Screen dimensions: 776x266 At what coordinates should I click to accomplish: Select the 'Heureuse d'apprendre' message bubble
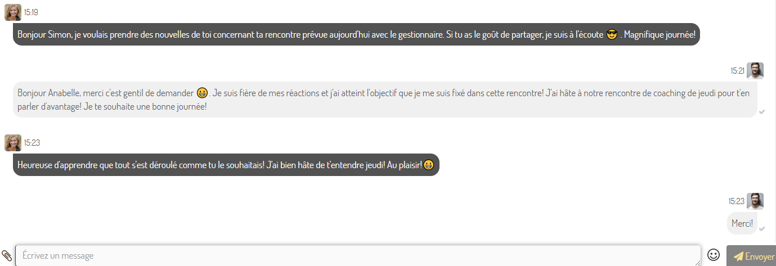click(226, 165)
